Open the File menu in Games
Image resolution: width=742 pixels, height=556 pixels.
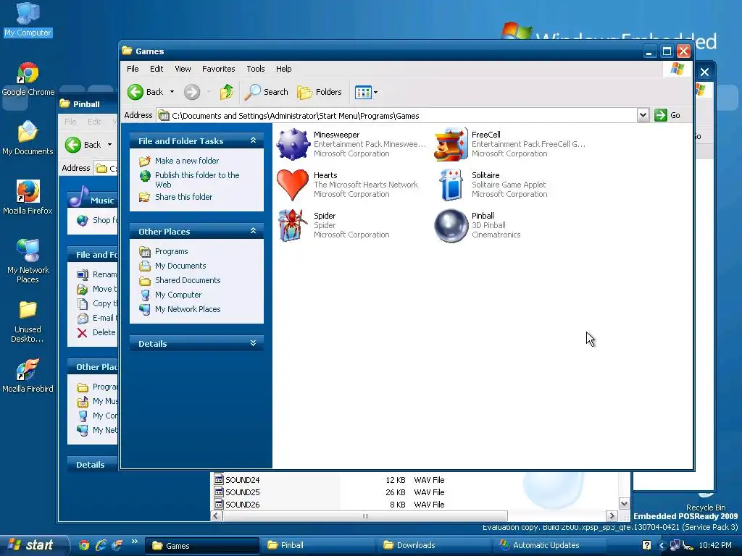tap(133, 69)
